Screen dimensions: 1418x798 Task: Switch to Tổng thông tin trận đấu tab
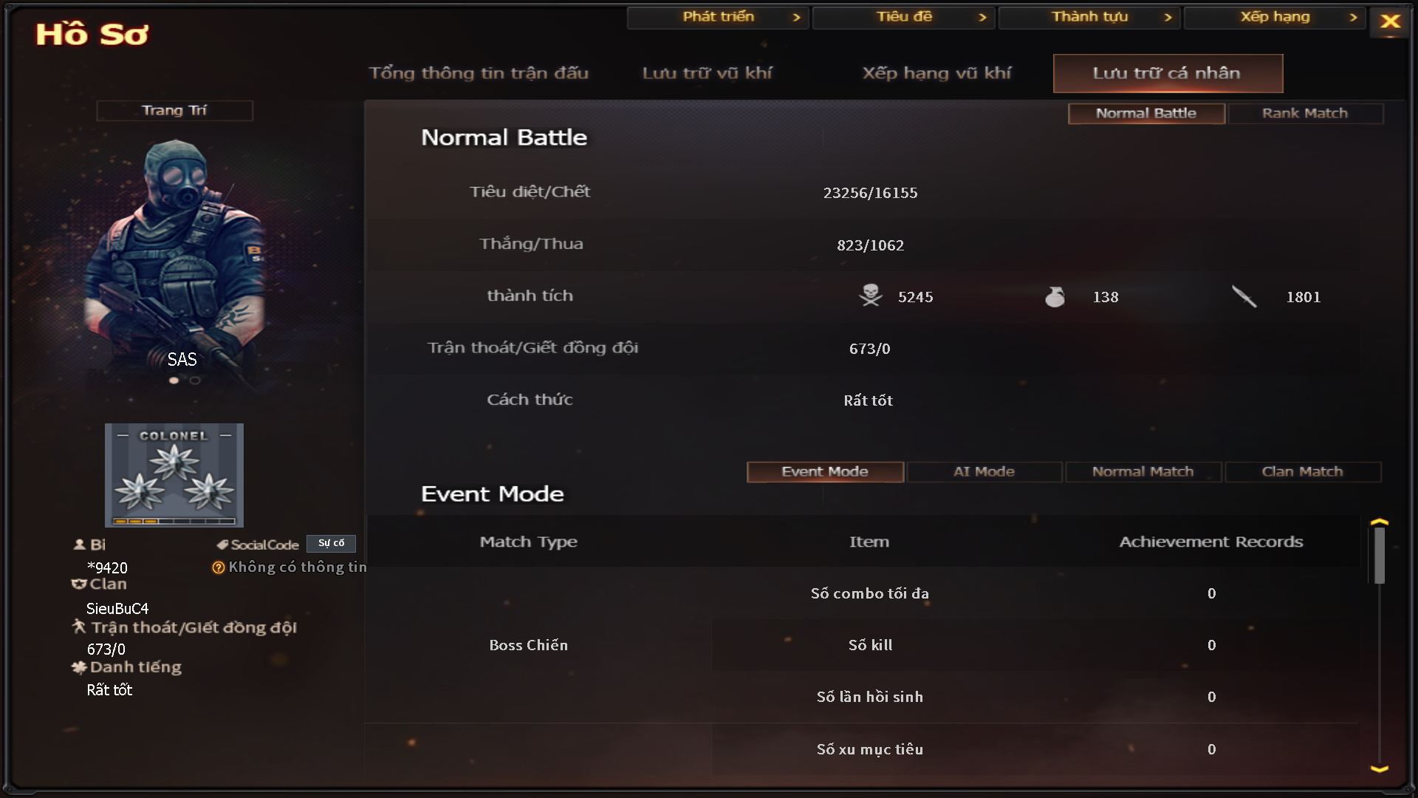click(x=479, y=73)
